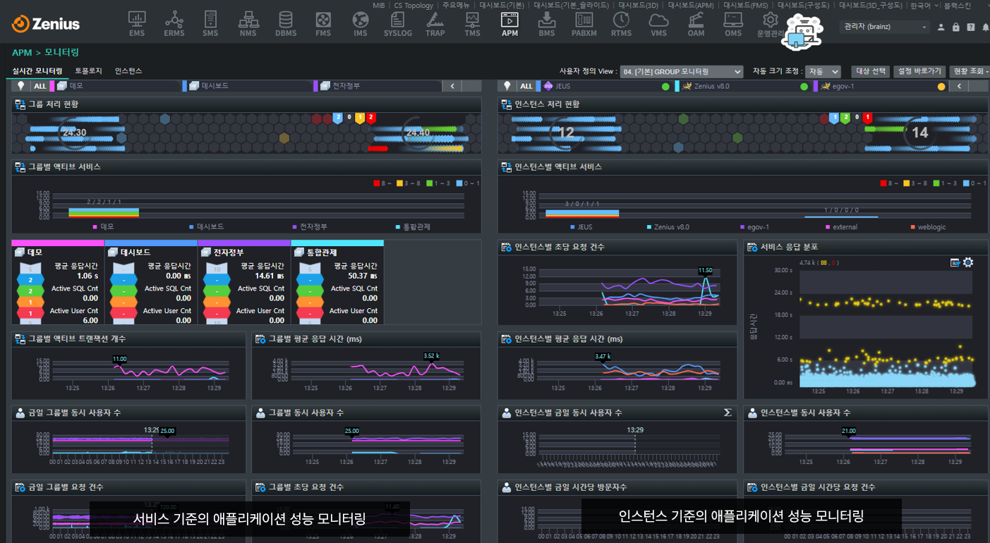Viewport: 990px width, 543px height.
Task: Click settings gear in 서비스 응답 분포 panel
Action: pyautogui.click(x=968, y=262)
